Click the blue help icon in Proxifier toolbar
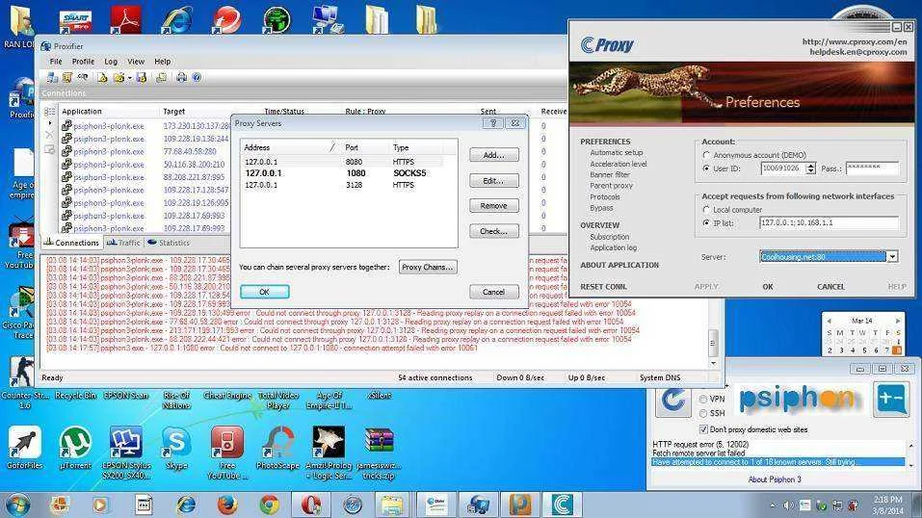 pyautogui.click(x=197, y=78)
